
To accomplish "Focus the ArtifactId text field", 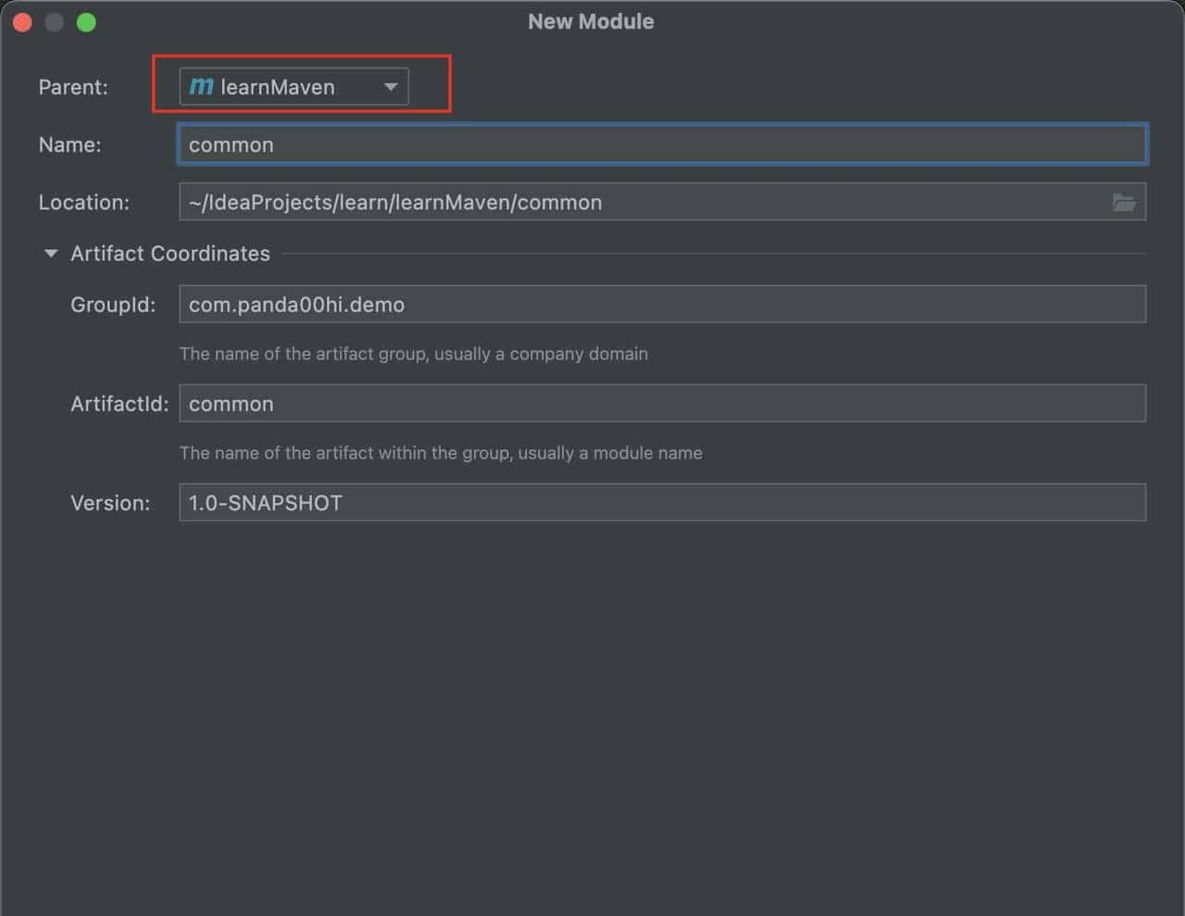I will pyautogui.click(x=661, y=404).
